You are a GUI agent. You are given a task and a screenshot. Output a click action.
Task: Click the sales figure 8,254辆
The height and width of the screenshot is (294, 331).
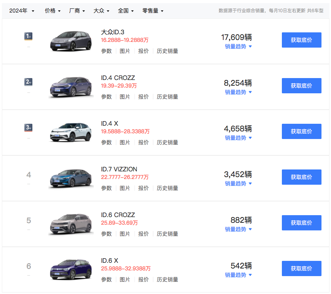(x=238, y=83)
